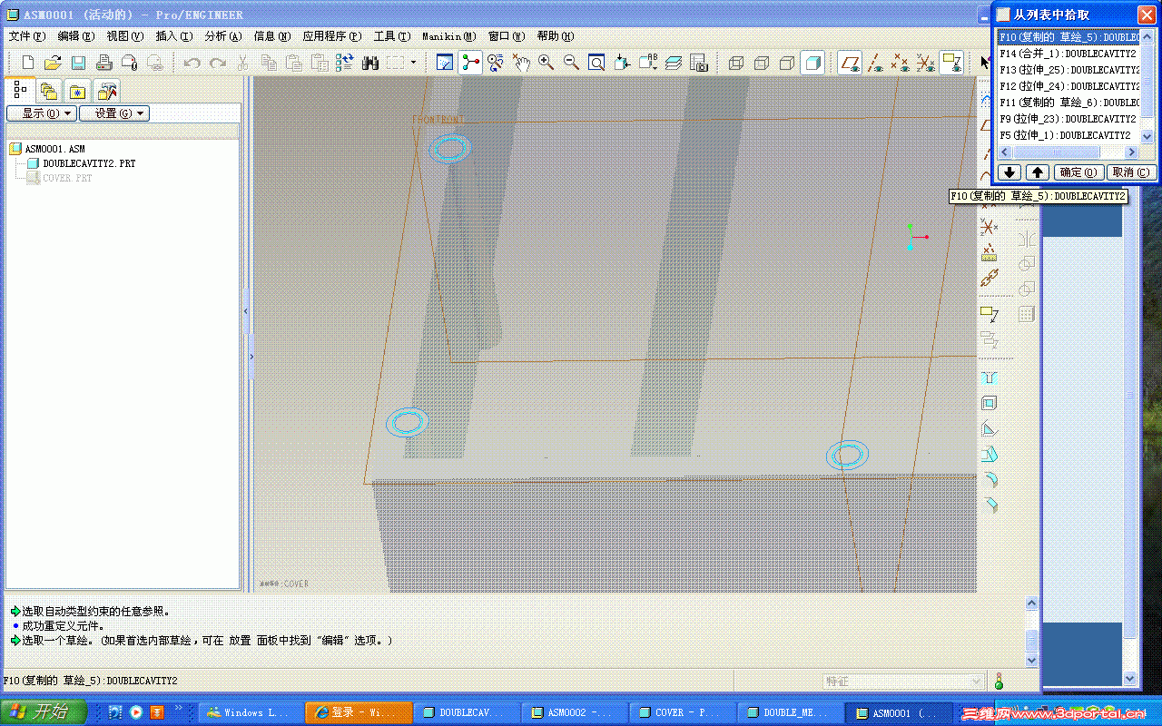Image resolution: width=1162 pixels, height=726 pixels.
Task: Open the 编辑 menu
Action: click(76, 36)
